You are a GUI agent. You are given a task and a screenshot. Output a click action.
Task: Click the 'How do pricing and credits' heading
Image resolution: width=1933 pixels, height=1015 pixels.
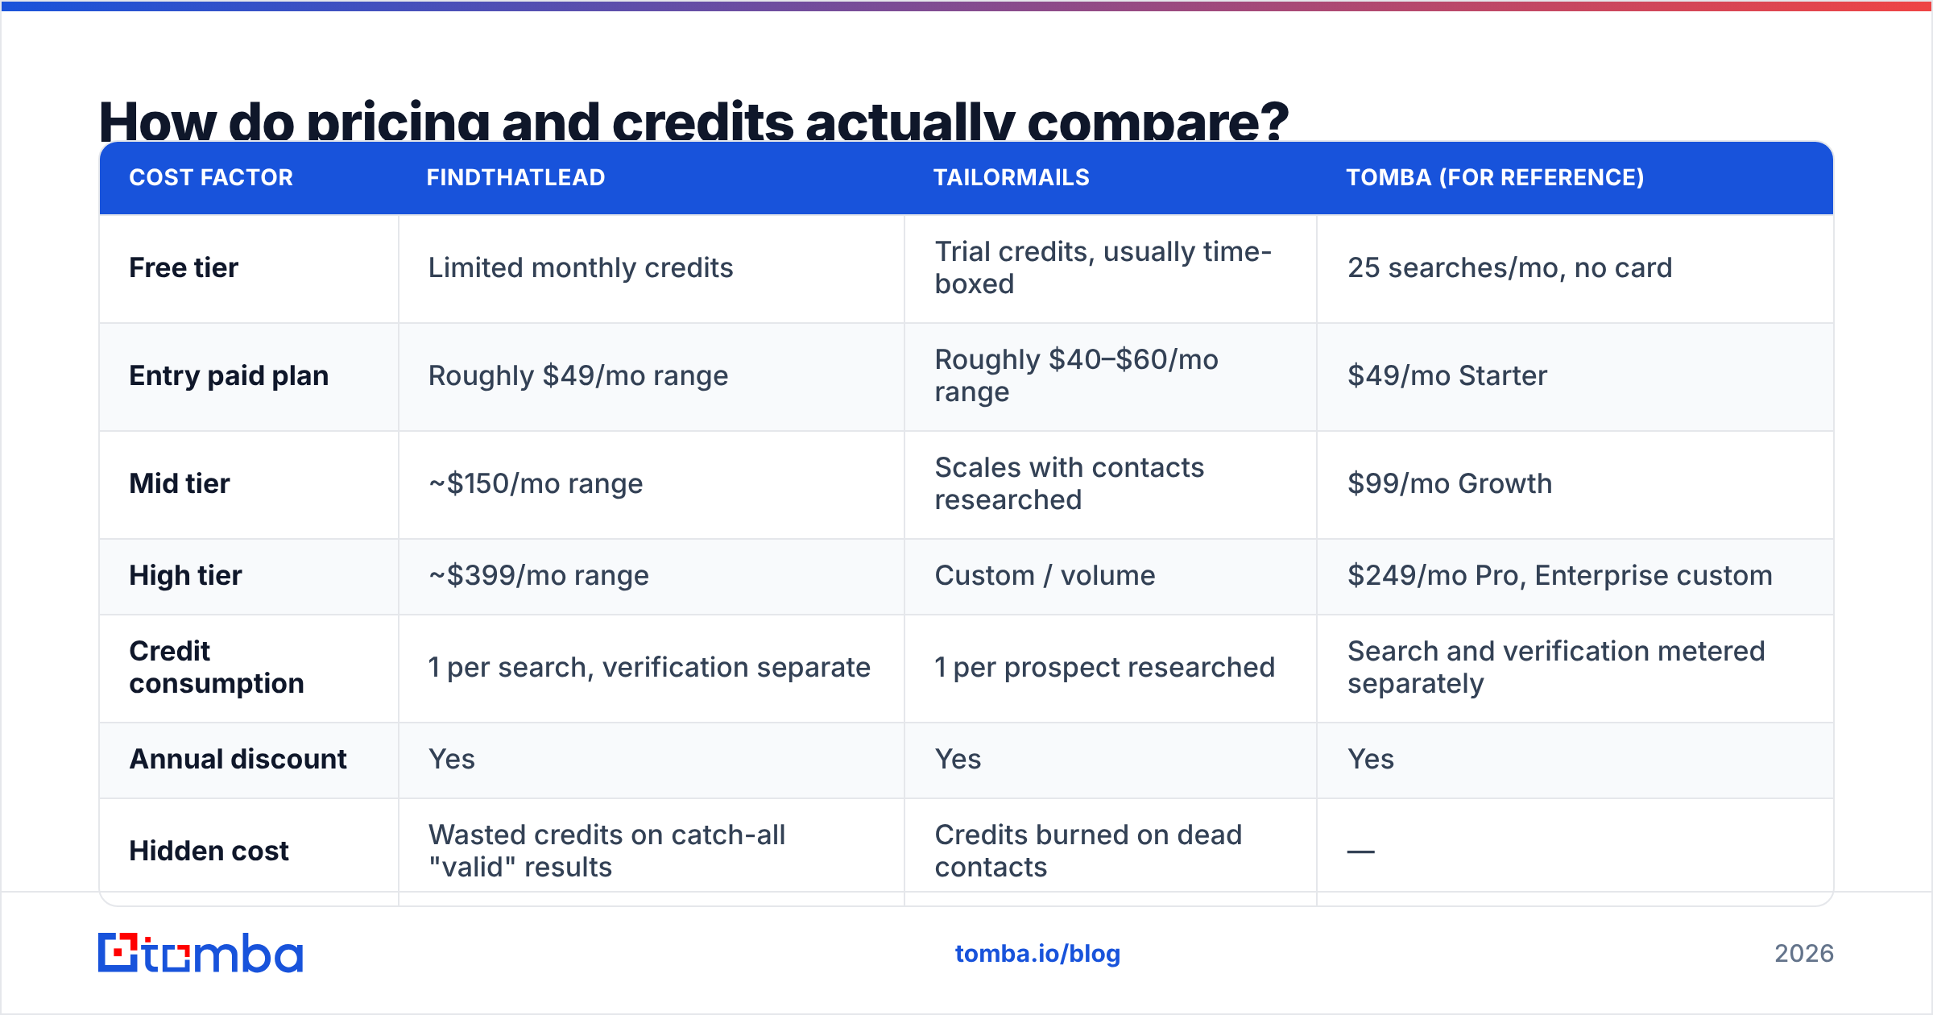point(693,121)
